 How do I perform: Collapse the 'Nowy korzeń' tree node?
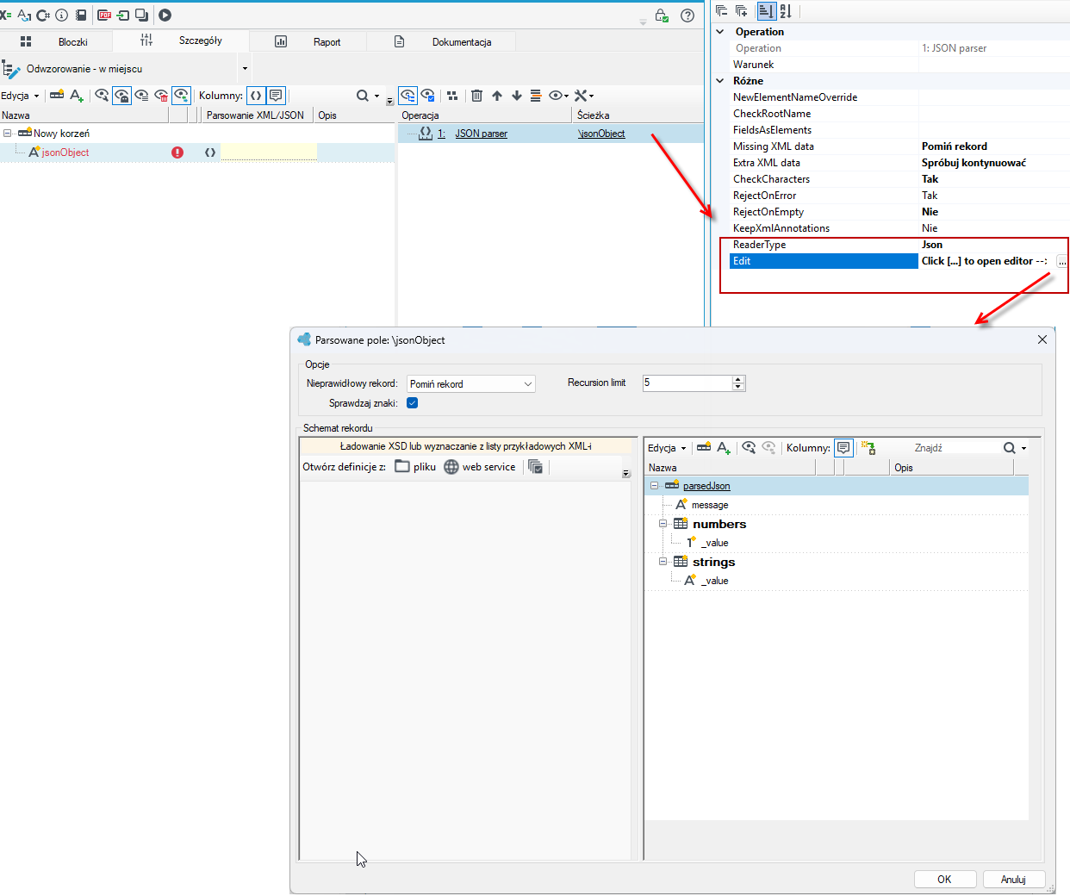(7, 134)
